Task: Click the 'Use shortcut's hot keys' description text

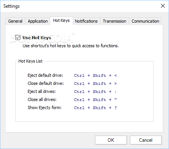Action: (x=71, y=46)
